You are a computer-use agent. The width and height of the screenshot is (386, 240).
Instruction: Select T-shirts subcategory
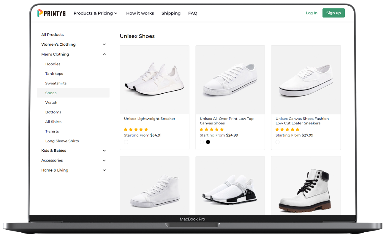(x=52, y=131)
